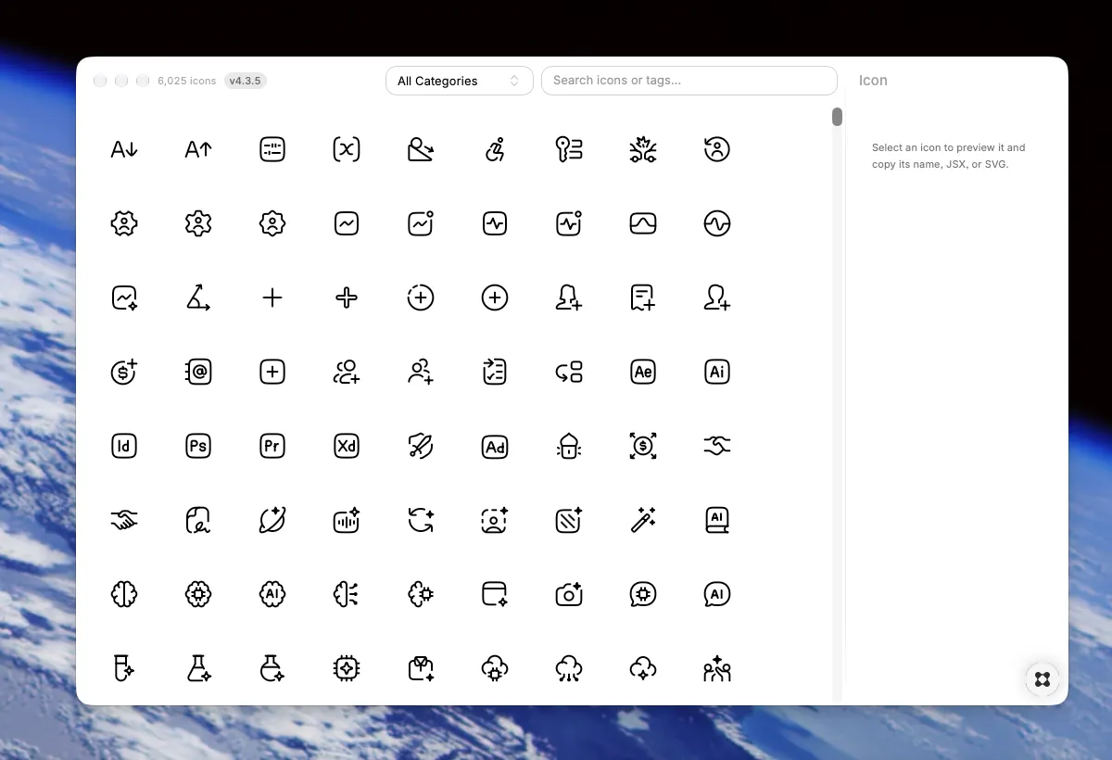Select the refresh arrows with sparkle icon
Screen dimensions: 1112x760
(x=421, y=520)
